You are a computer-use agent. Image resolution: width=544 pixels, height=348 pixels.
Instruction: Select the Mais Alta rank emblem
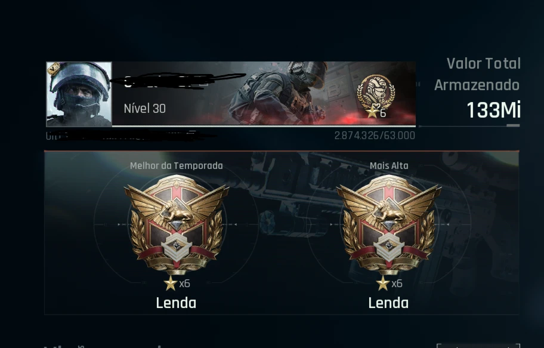point(389,224)
